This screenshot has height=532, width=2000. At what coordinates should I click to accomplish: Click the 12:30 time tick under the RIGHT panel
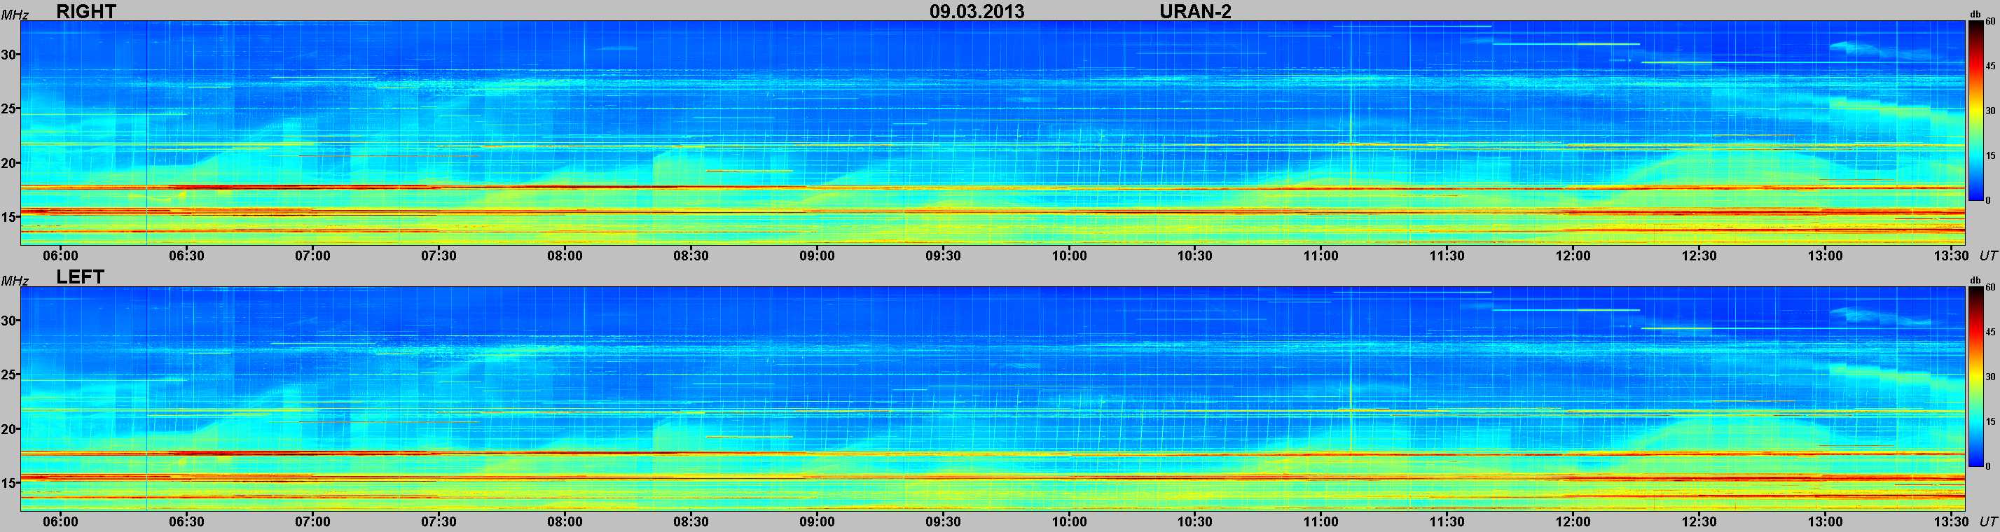click(x=1699, y=255)
